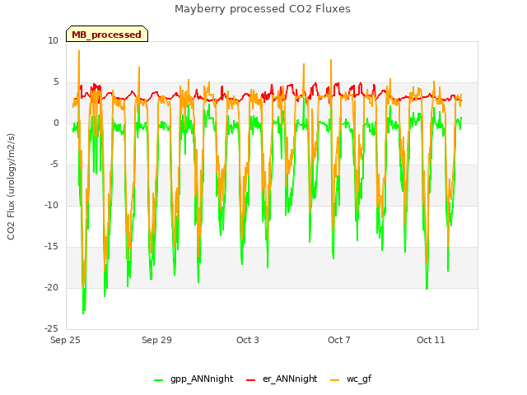Image resolution: width=527 pixels, height=395 pixels.
Task: Select the MB_processed label tab
Action: pyautogui.click(x=107, y=34)
